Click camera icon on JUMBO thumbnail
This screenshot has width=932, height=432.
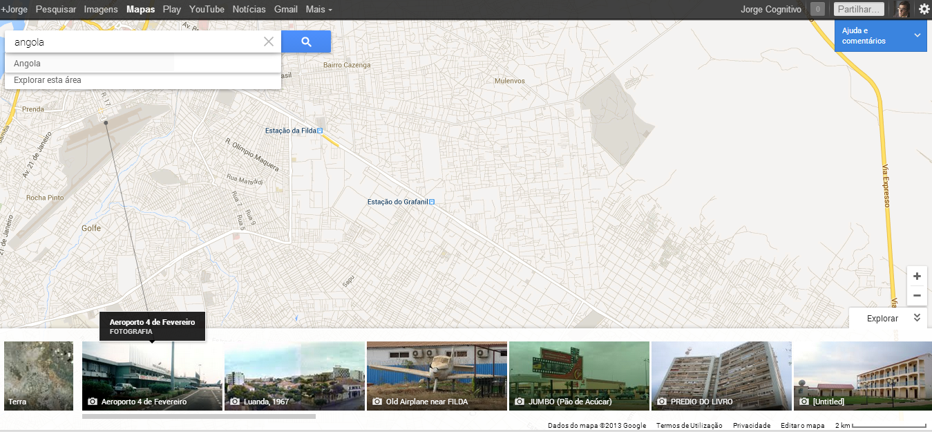point(520,402)
